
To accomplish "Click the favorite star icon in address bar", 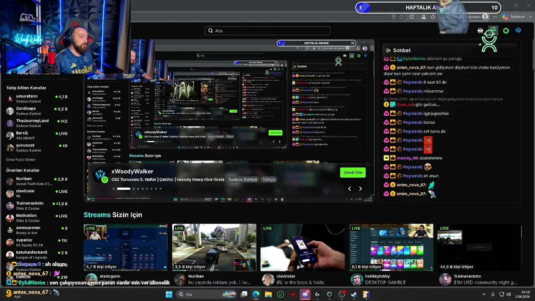I will (402, 17).
